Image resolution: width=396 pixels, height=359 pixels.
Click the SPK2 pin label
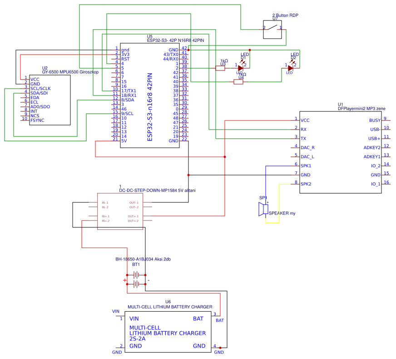pos(306,184)
